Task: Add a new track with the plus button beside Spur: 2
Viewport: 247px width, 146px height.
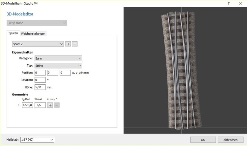Action: click(x=68, y=44)
